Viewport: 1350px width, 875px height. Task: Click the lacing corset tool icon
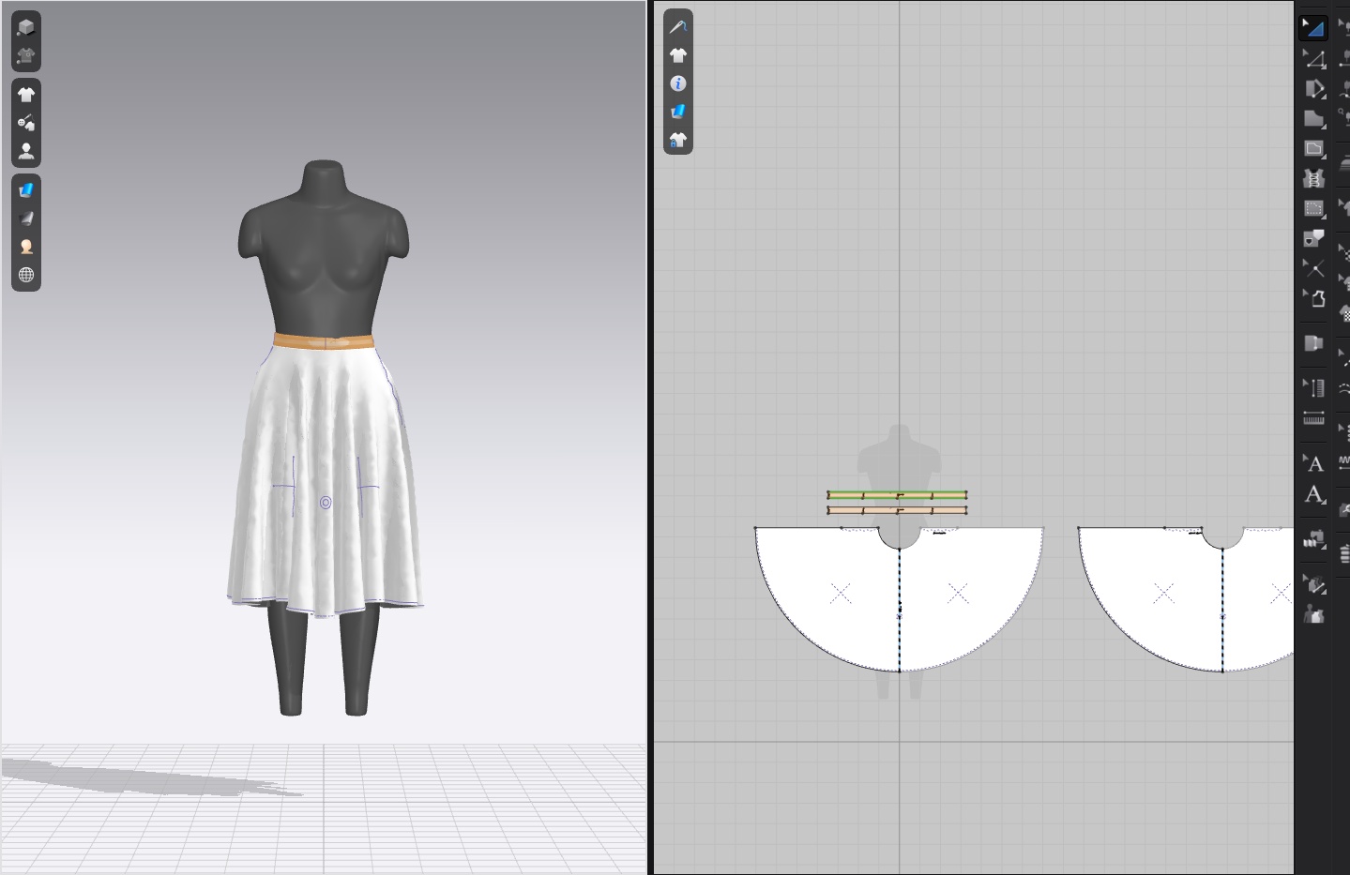click(x=1313, y=178)
